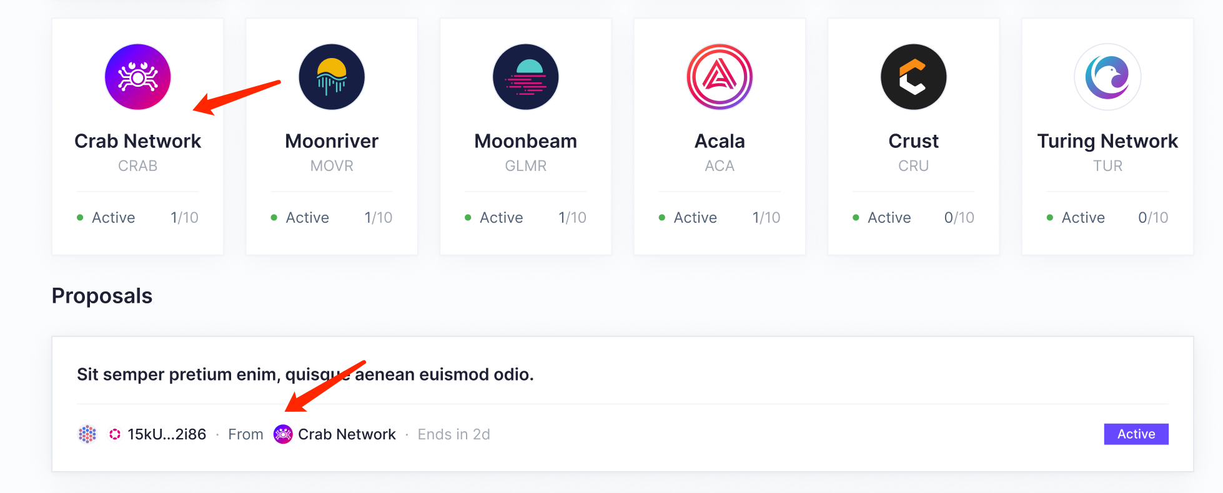Click the proposal author's identicon avatar
This screenshot has height=493, width=1223.
(87, 434)
